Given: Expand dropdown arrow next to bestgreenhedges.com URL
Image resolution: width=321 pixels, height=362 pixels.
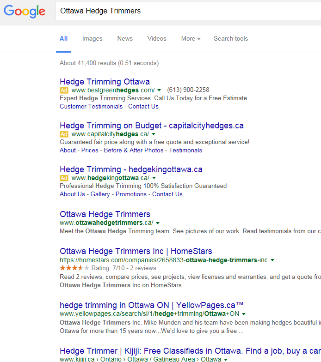Looking at the screenshot, I should tap(159, 90).
